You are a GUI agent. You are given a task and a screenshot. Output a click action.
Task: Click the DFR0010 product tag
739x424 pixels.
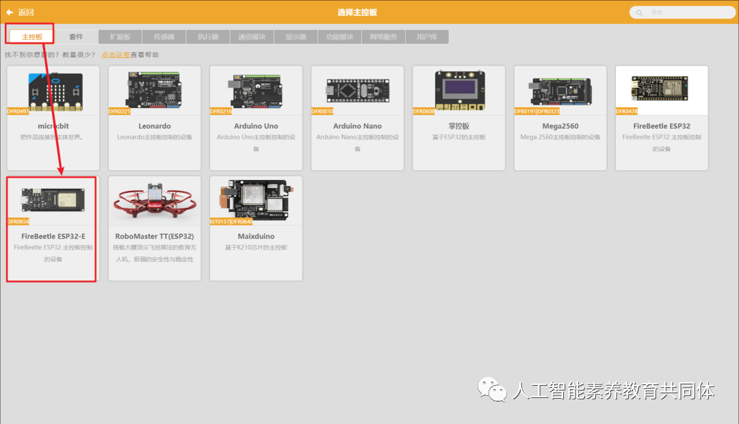tap(322, 111)
